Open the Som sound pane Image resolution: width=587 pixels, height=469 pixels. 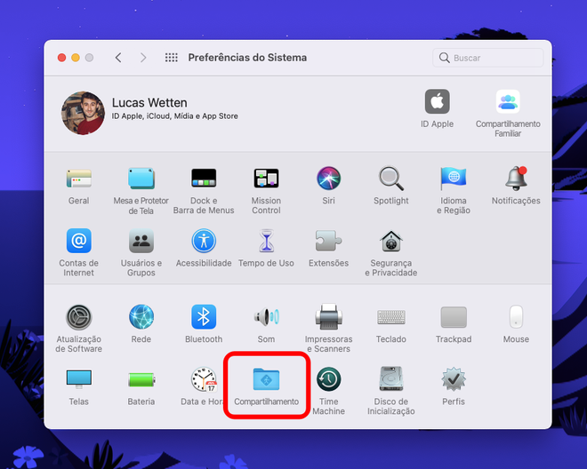266,317
